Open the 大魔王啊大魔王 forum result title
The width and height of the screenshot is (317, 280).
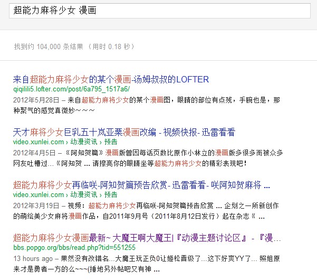coord(147,238)
